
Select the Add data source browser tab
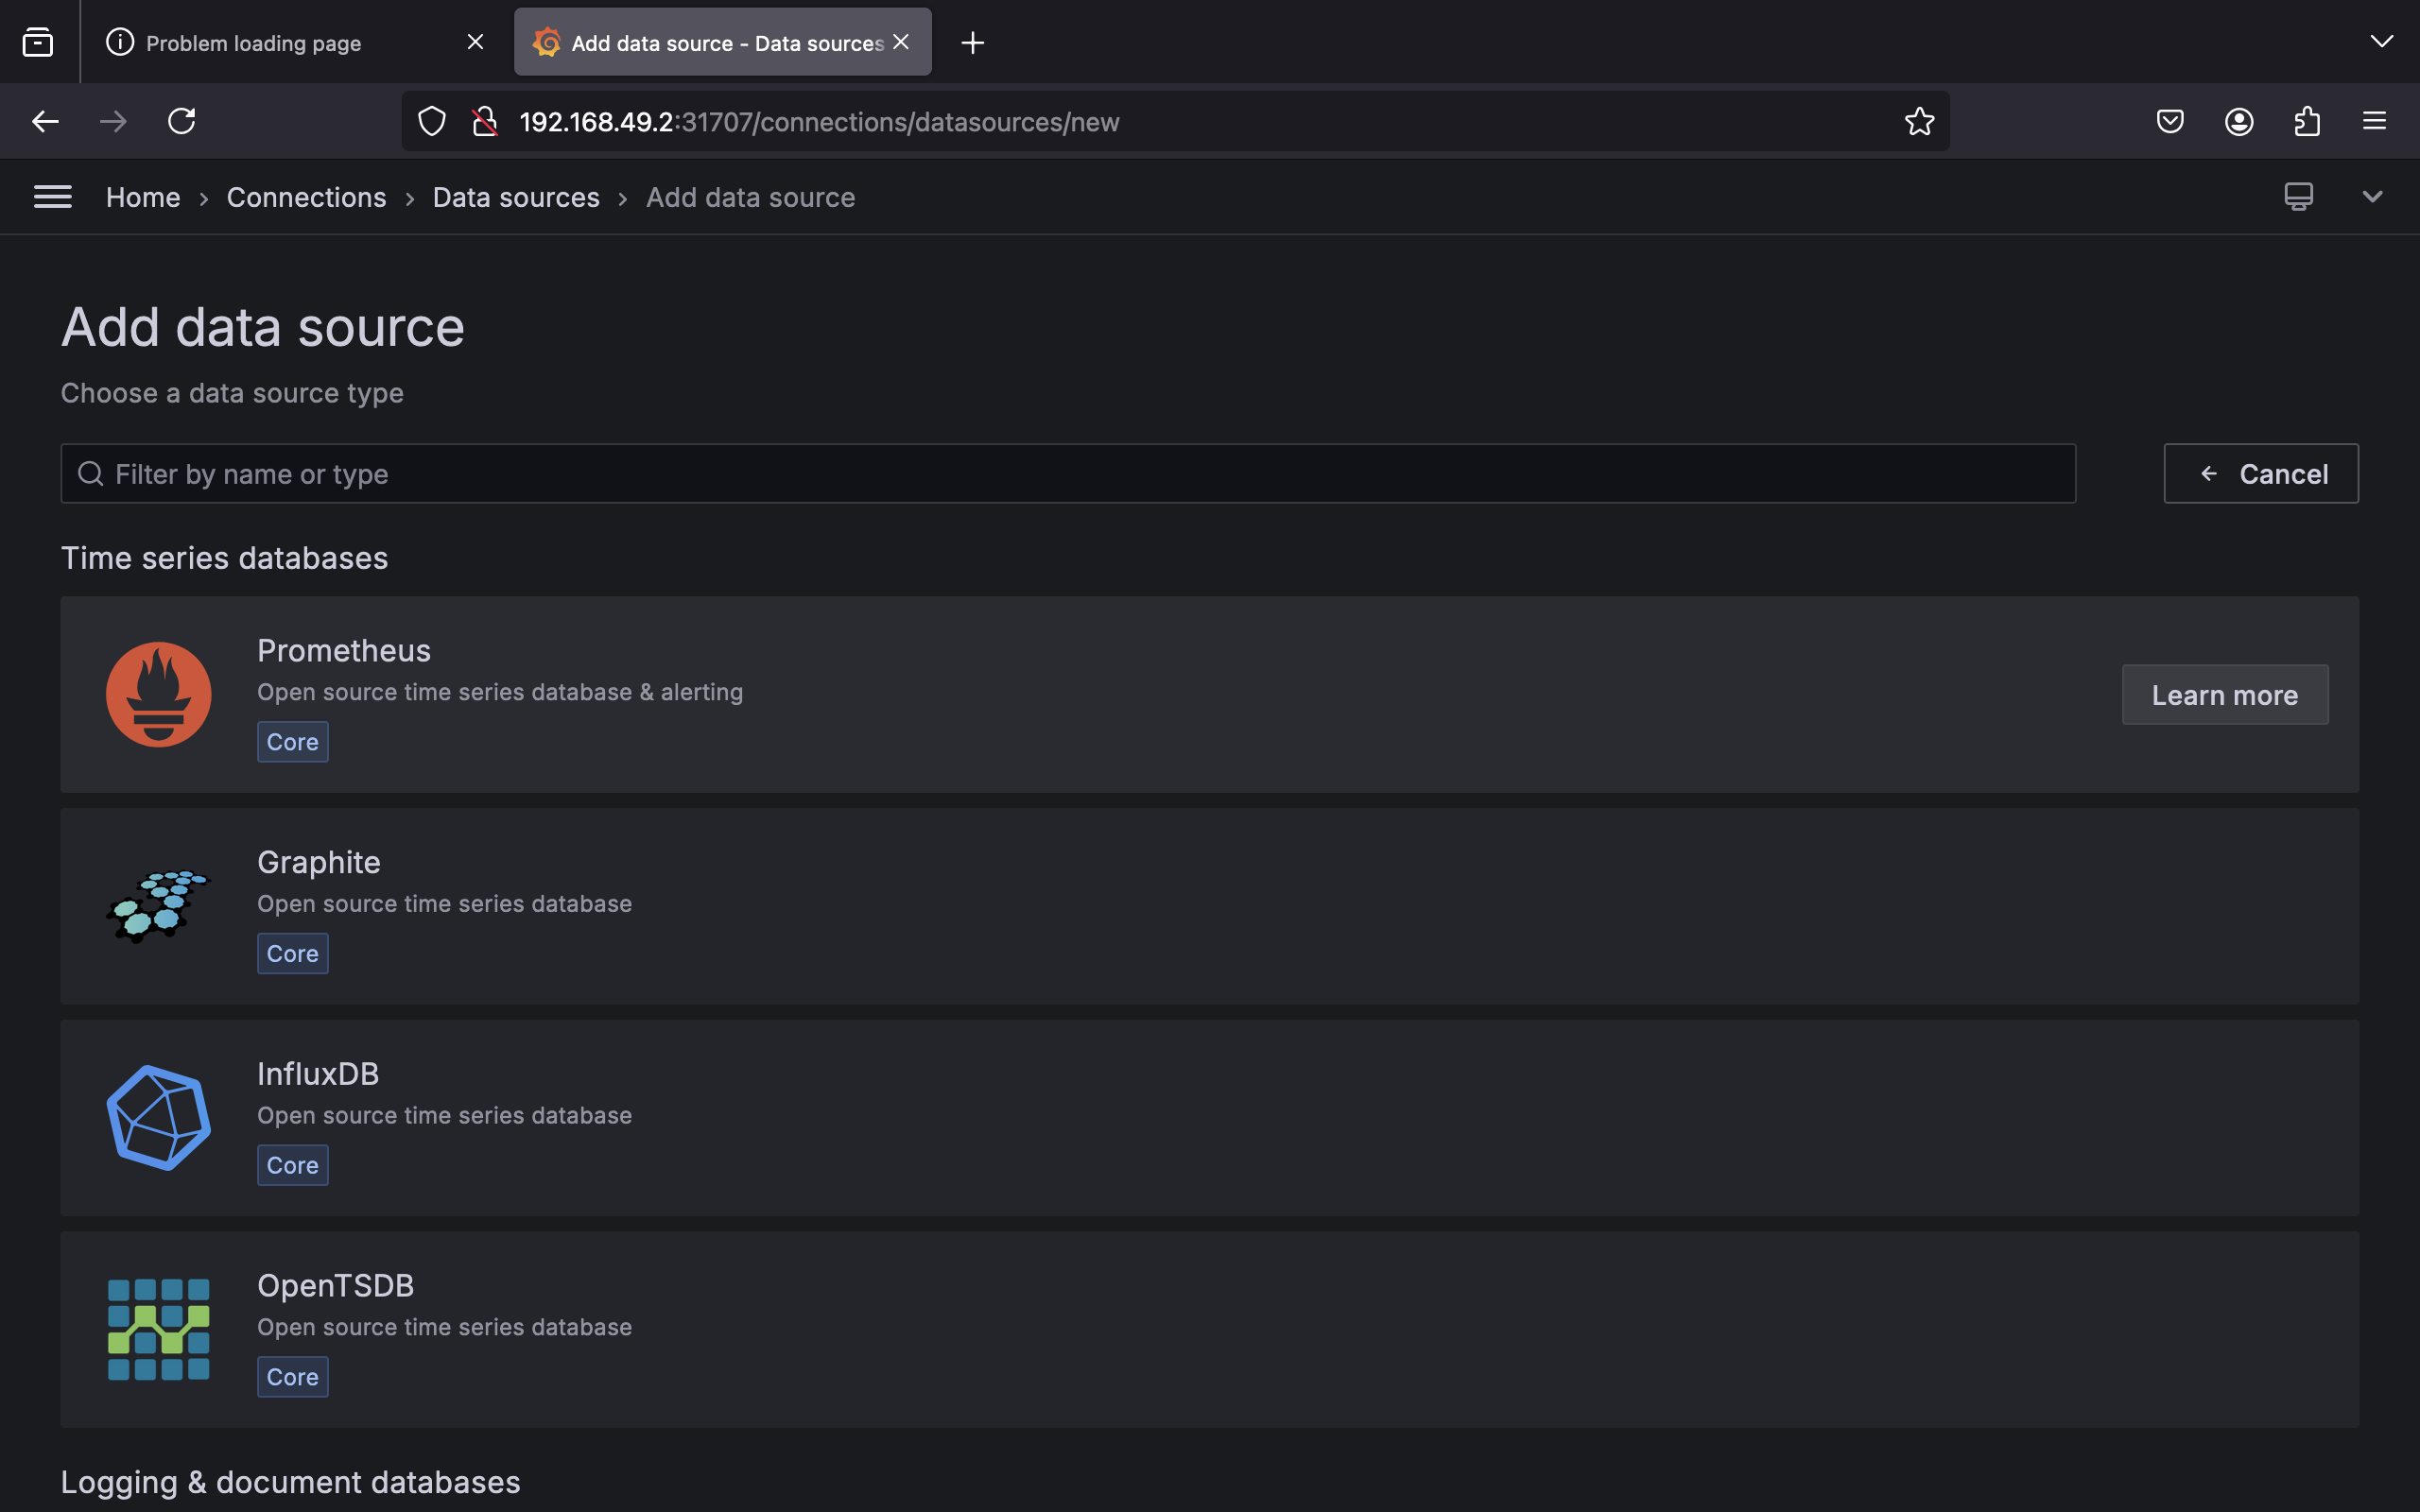coord(722,42)
